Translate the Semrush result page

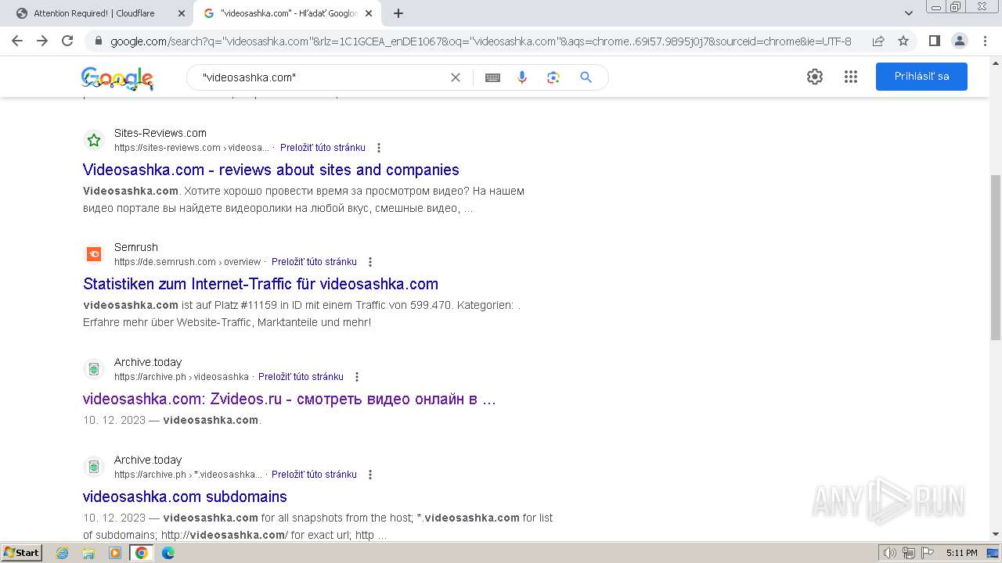click(x=314, y=261)
